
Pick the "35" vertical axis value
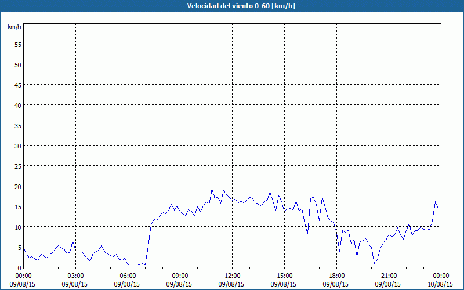point(18,125)
